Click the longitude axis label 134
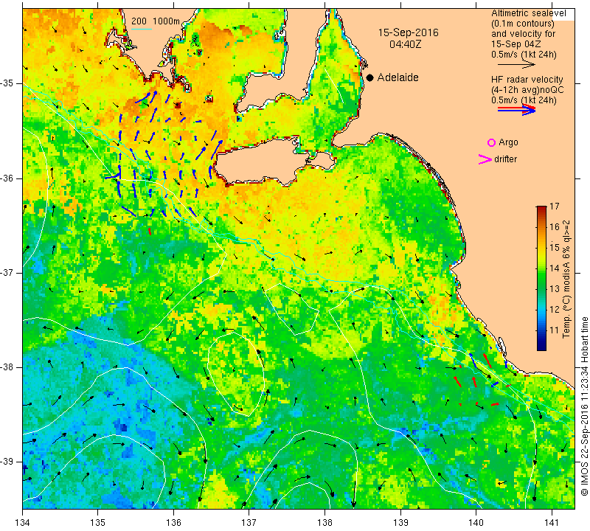 click(x=23, y=523)
